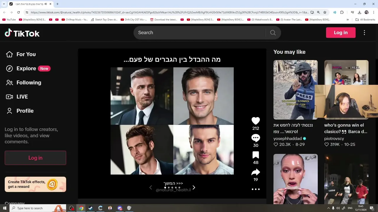
Task: Click the taskbar volume speaker icon
Action: [x=338, y=208]
